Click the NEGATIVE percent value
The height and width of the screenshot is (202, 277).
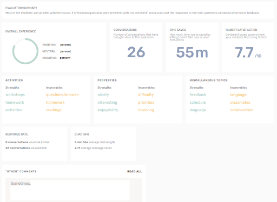pos(65,58)
